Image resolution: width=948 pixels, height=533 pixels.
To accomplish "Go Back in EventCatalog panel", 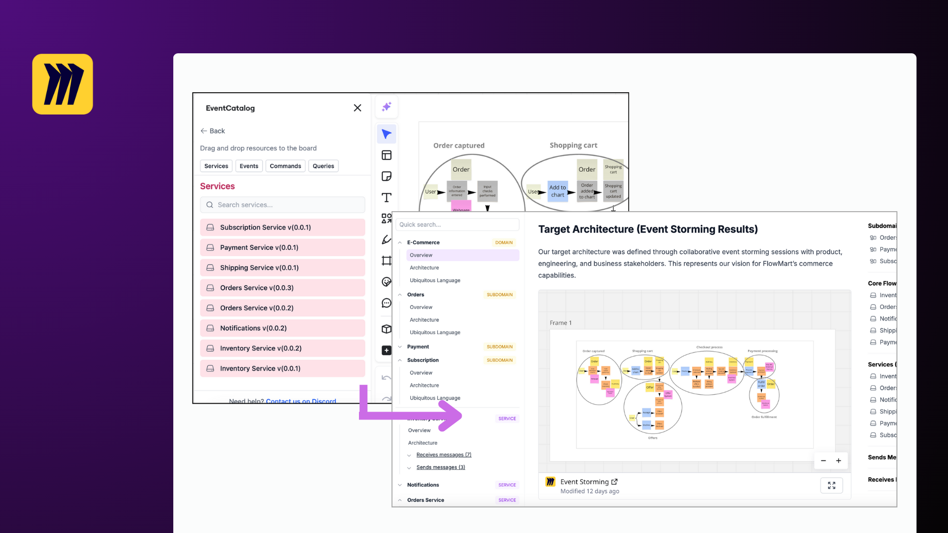I will pyautogui.click(x=212, y=131).
